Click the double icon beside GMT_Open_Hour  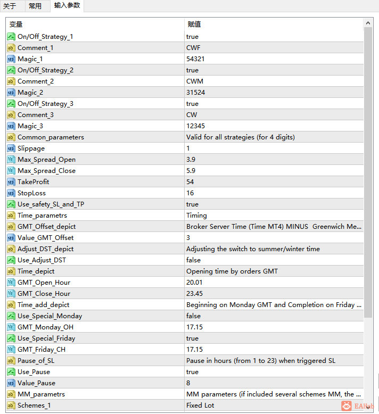pos(11,283)
